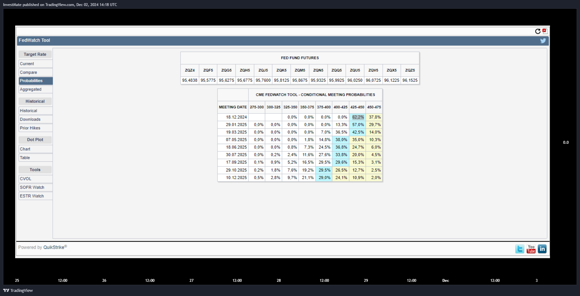Select the Aggregated tab
This screenshot has height=296, width=580.
pyautogui.click(x=35, y=89)
